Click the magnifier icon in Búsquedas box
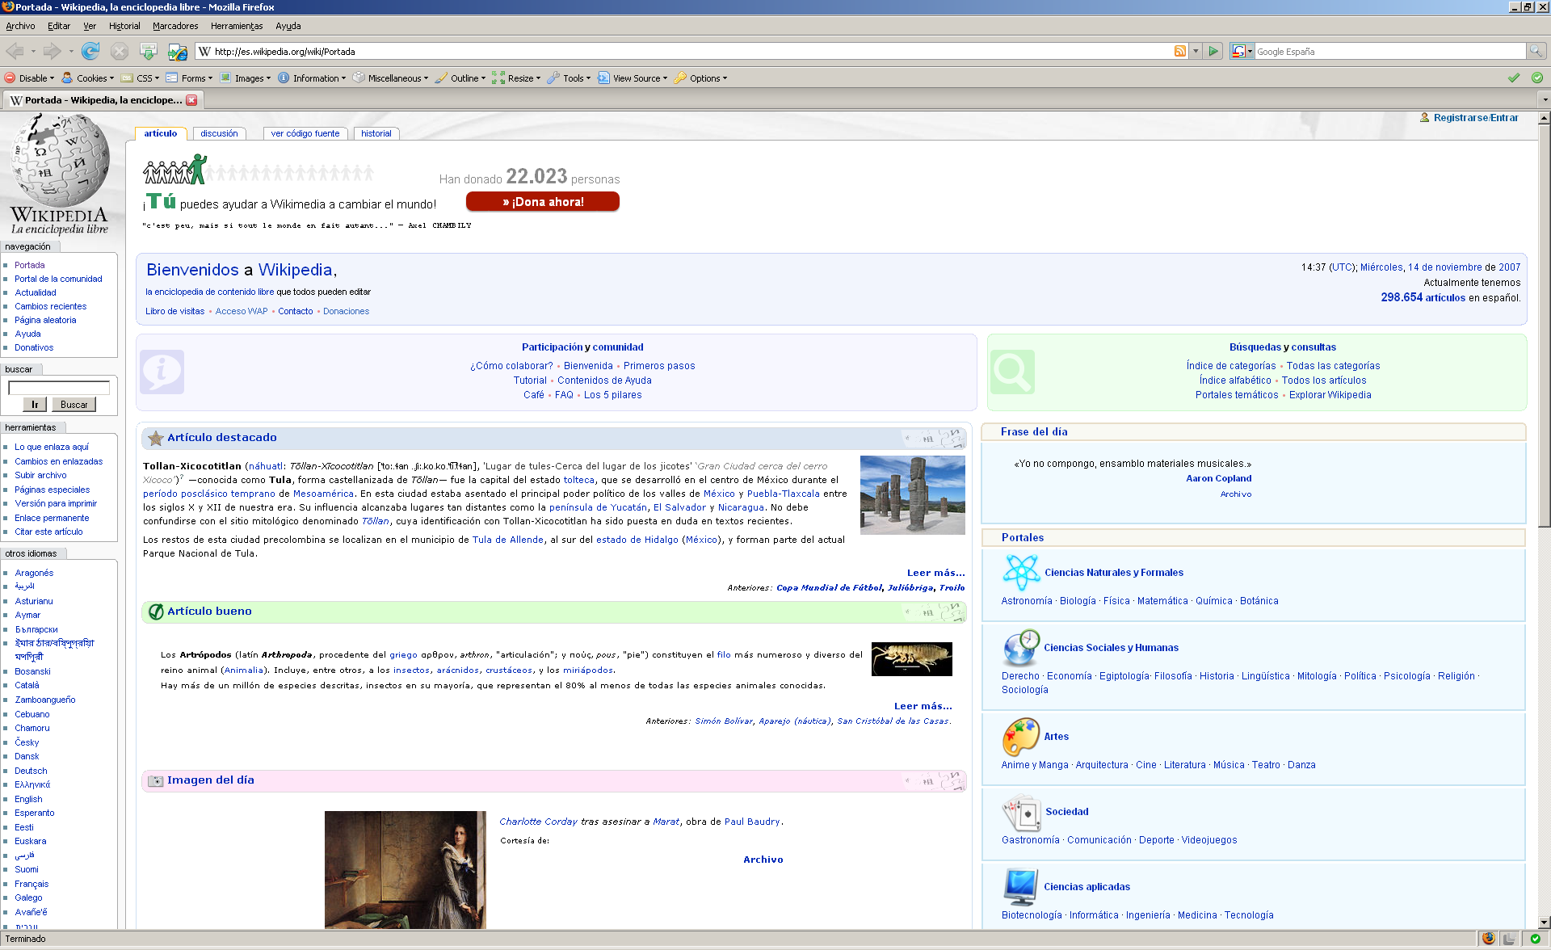The height and width of the screenshot is (950, 1551). coord(1012,372)
